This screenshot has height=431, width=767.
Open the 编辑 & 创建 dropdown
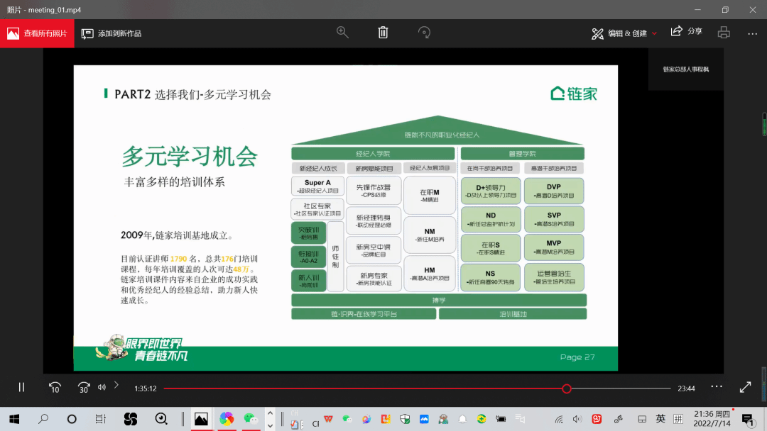click(x=625, y=33)
